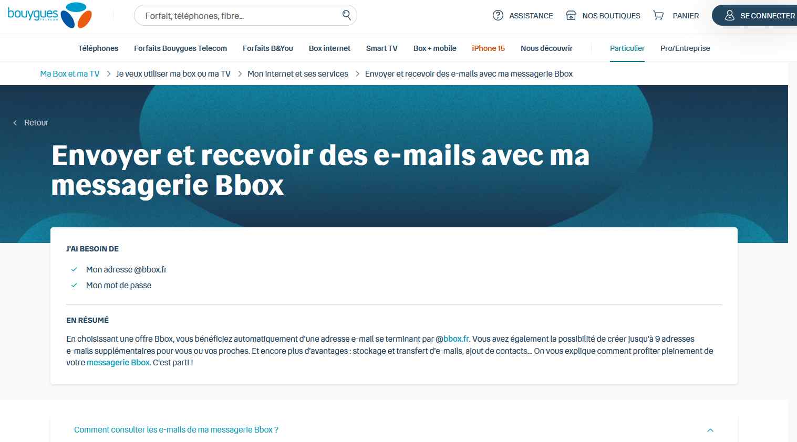Open NOS BOUTIQUES link
The height and width of the screenshot is (442, 797).
[611, 16]
